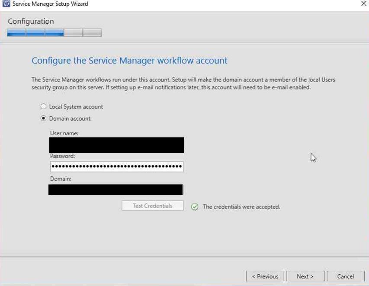Proceed with the Next button

[x=305, y=276]
